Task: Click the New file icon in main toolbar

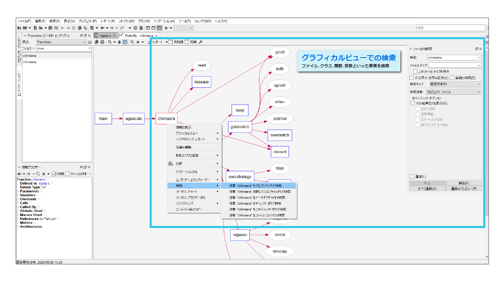Action: pos(35,28)
